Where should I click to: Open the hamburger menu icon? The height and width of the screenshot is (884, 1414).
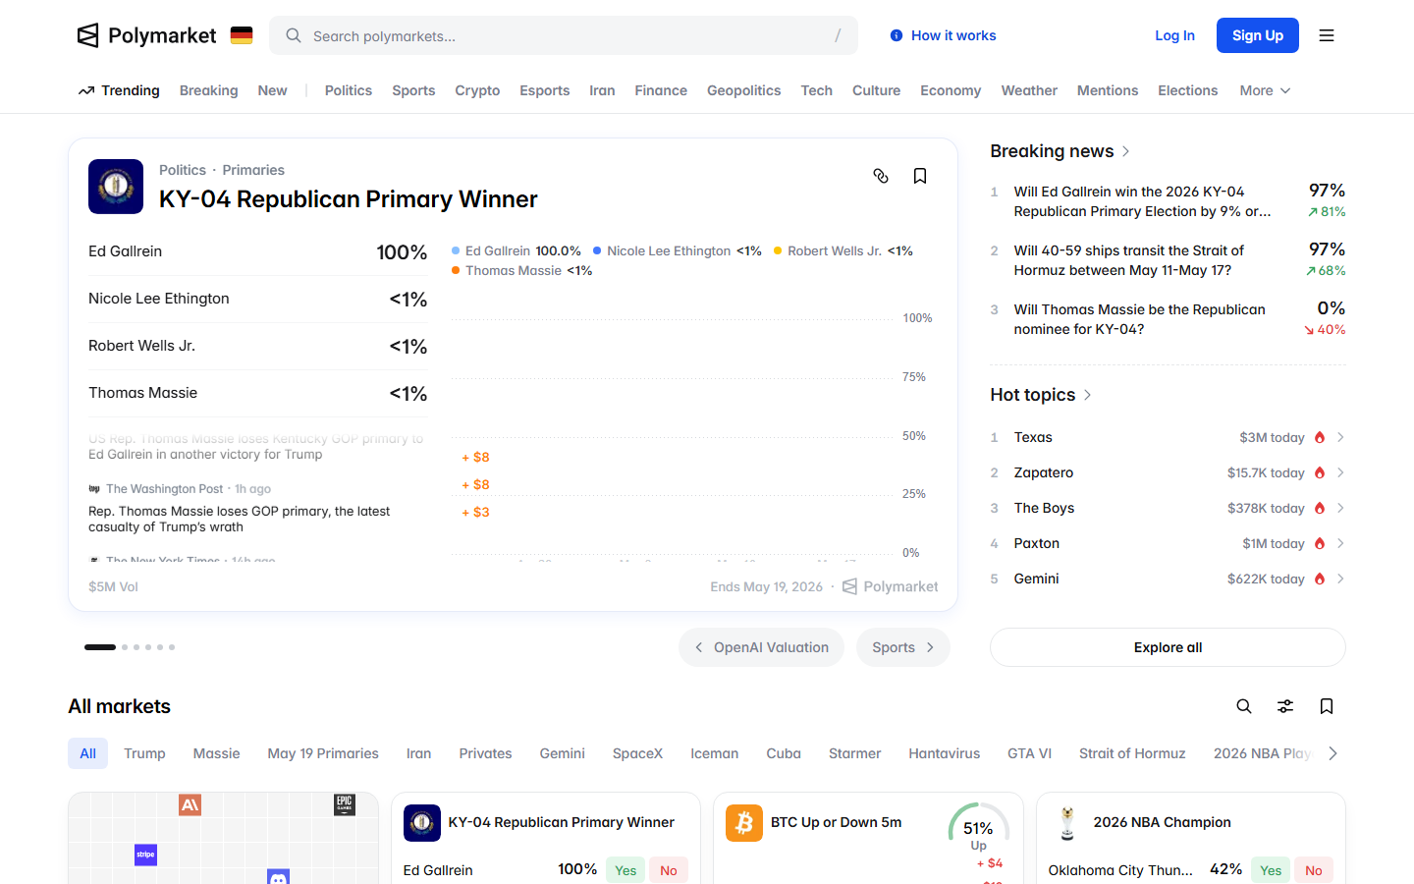click(x=1327, y=35)
